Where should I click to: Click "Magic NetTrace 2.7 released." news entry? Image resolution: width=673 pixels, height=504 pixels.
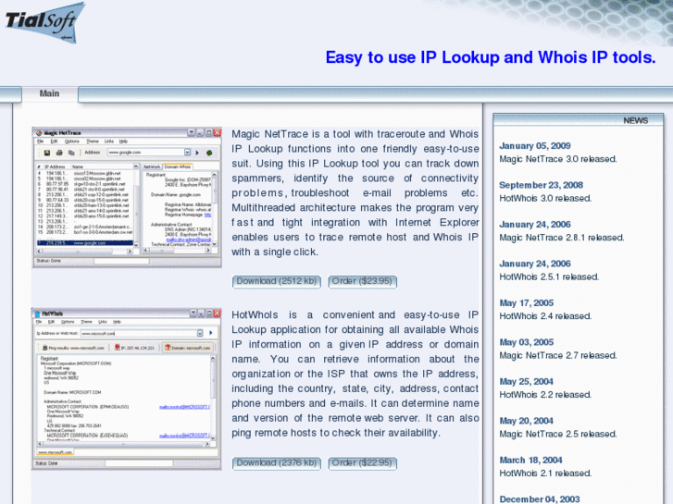pyautogui.click(x=558, y=356)
